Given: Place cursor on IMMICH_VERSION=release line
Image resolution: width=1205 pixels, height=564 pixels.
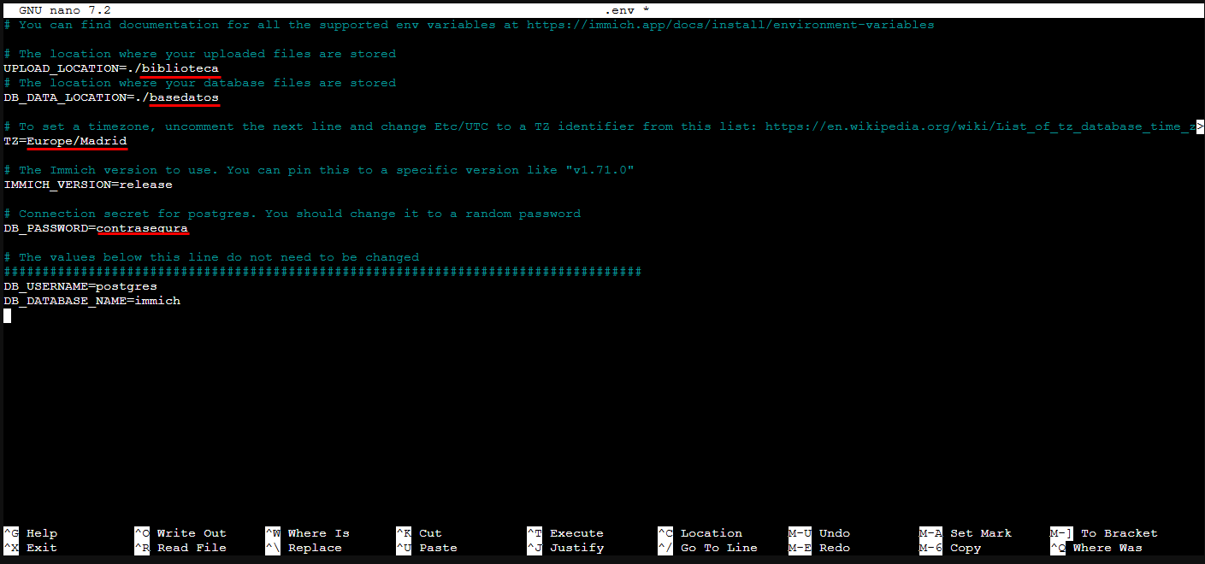Looking at the screenshot, I should click(88, 185).
